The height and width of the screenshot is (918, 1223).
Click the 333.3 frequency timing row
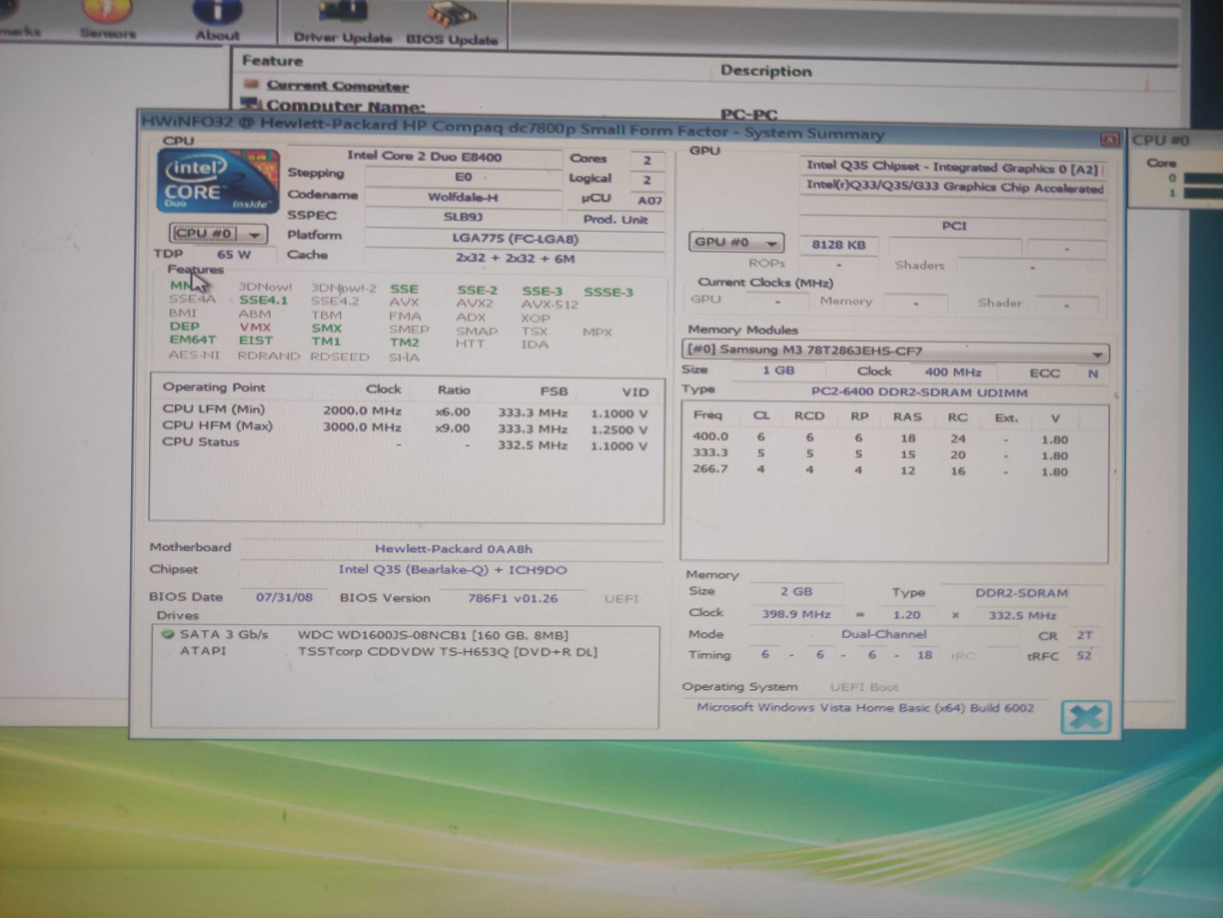[880, 454]
